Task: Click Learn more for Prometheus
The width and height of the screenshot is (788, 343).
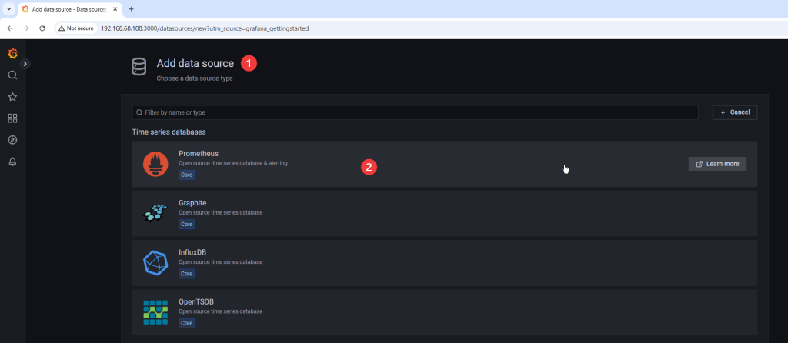Action: [717, 164]
